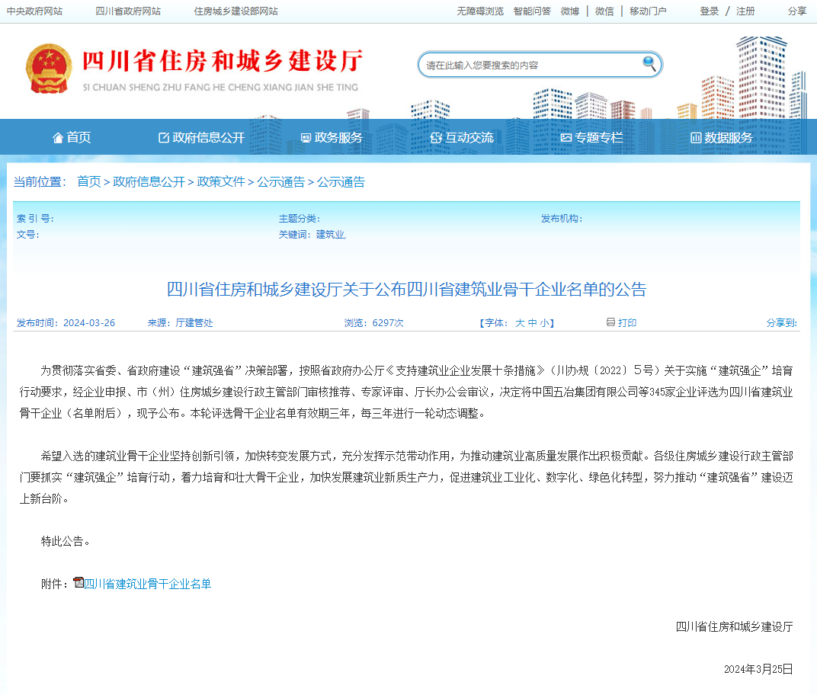Click the speech icon on 互动交流
The image size is (817, 695).
tap(435, 137)
